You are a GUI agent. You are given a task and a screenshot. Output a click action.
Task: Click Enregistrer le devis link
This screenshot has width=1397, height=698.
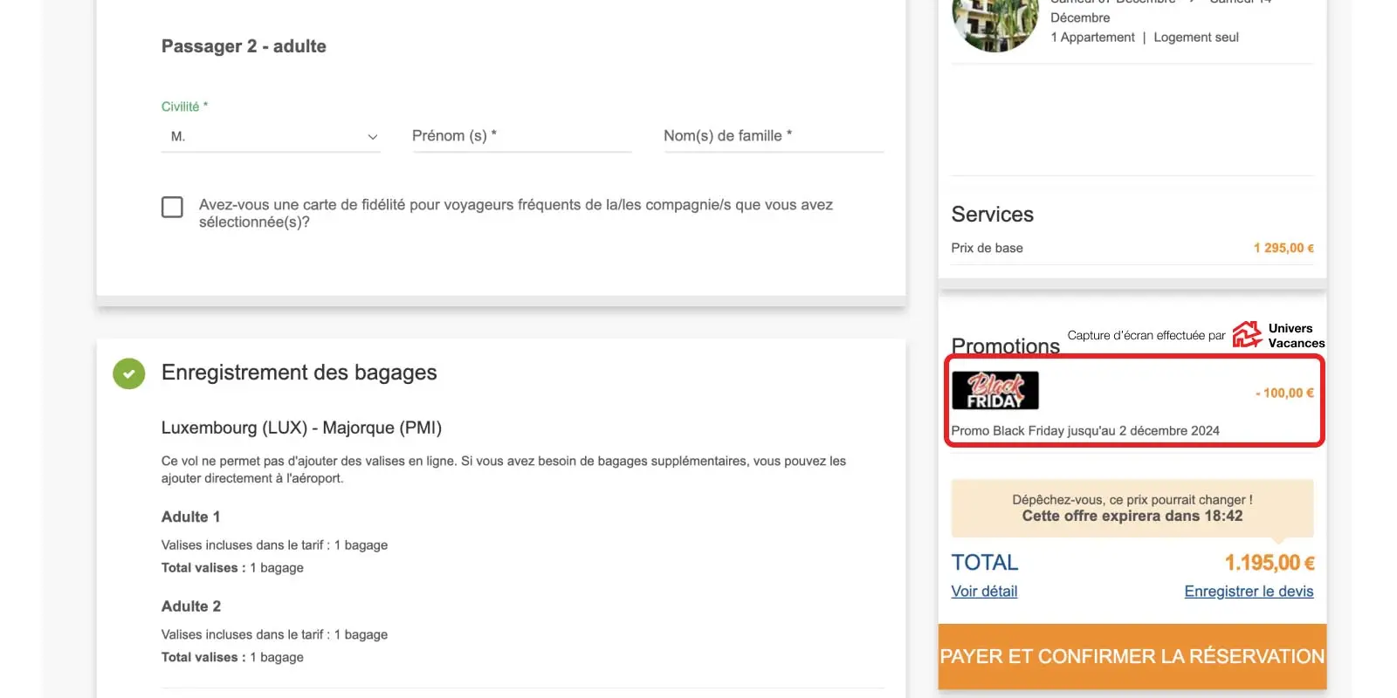coord(1249,592)
